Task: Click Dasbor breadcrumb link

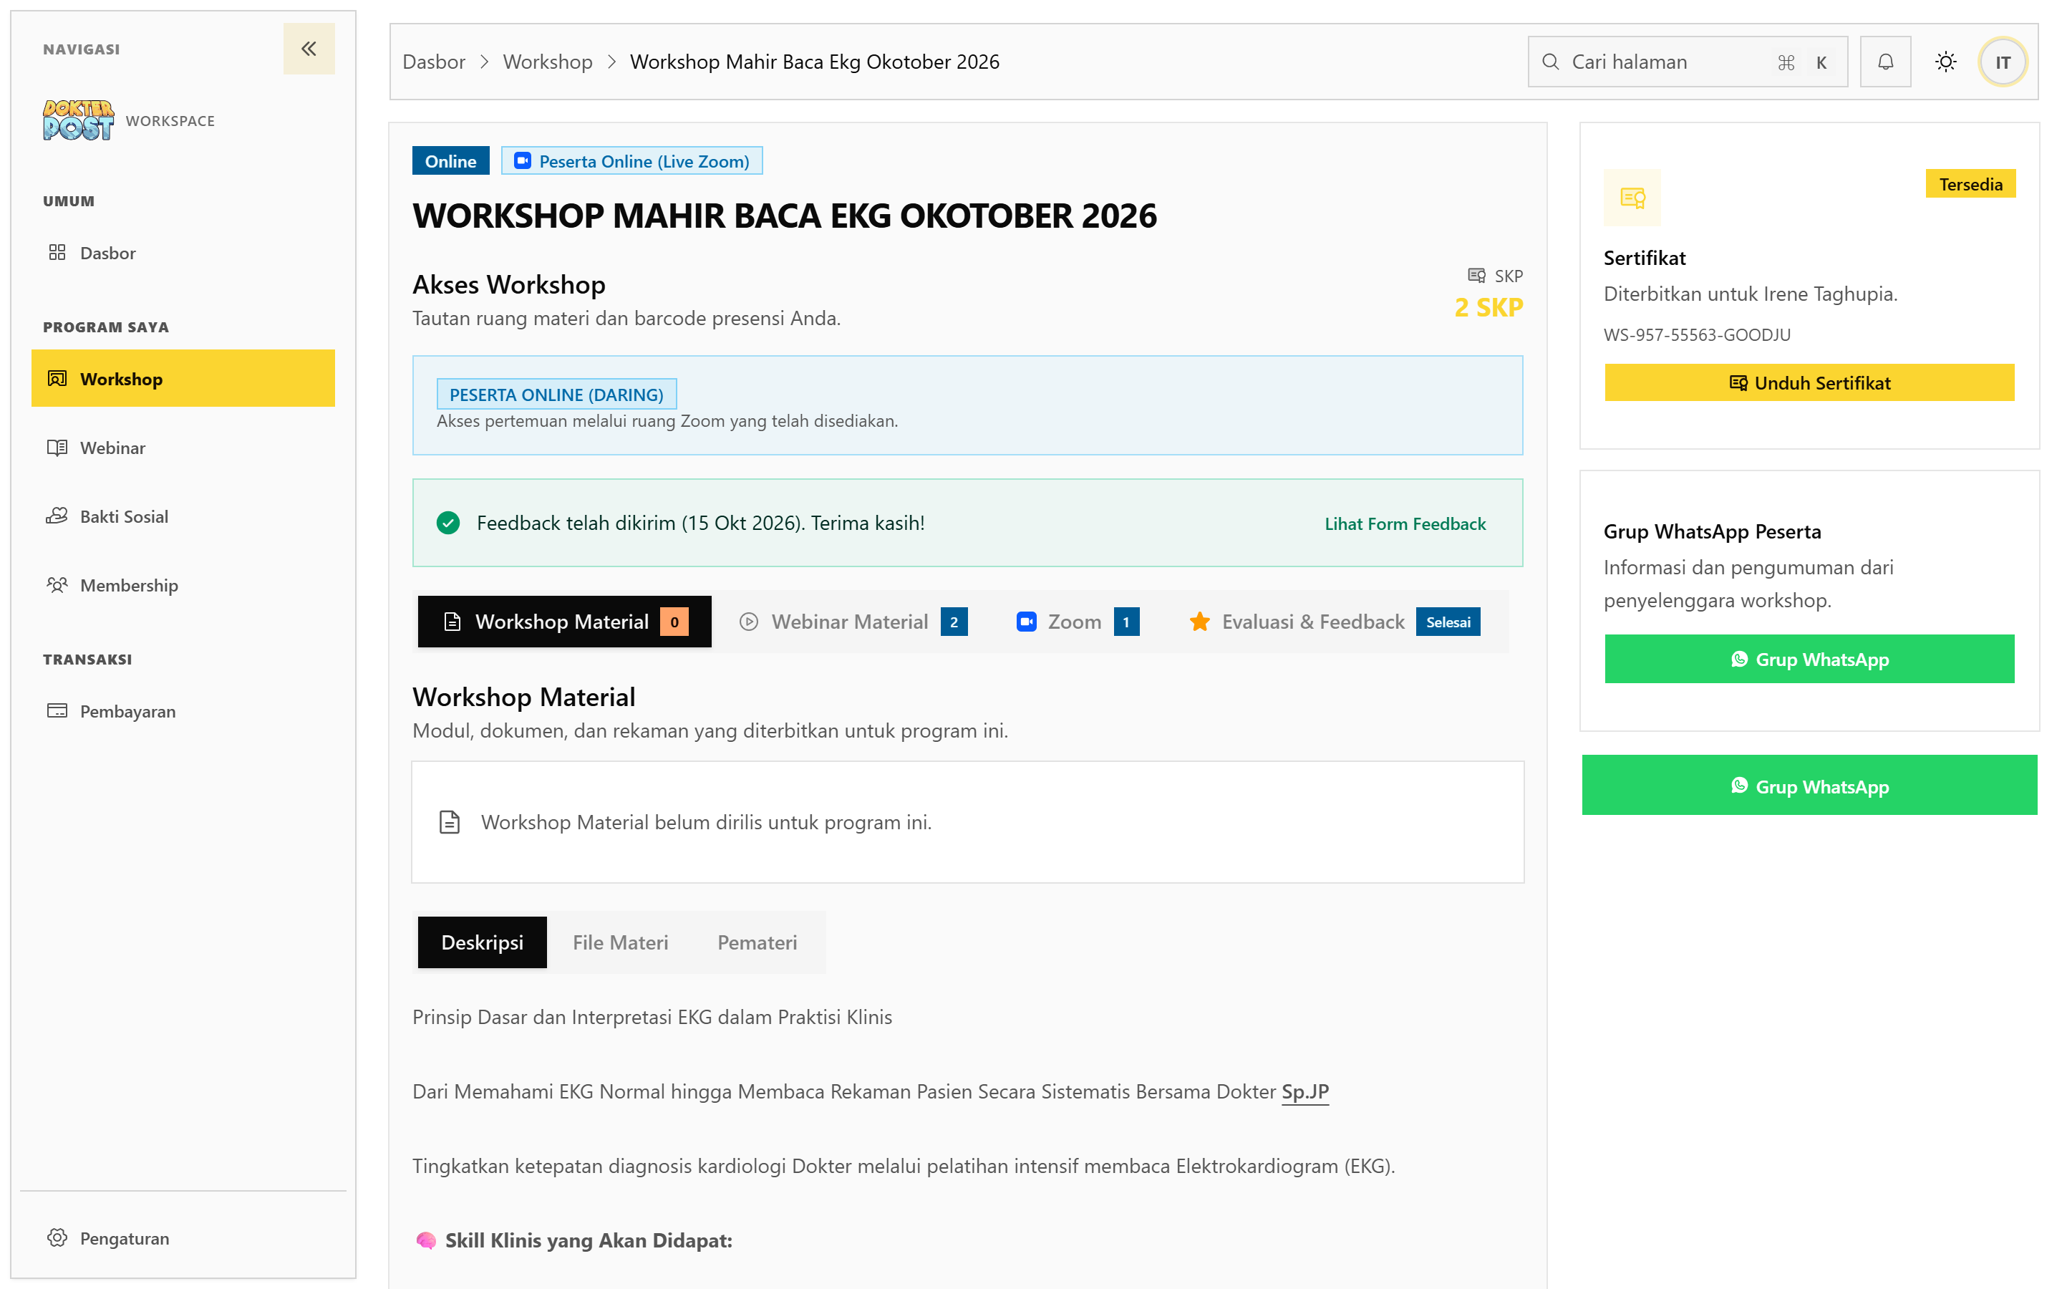Action: pyautogui.click(x=434, y=62)
